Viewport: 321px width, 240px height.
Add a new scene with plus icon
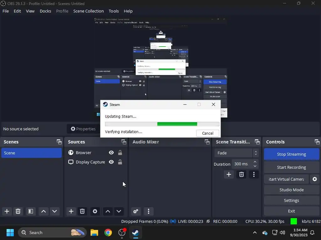pyautogui.click(x=7, y=211)
